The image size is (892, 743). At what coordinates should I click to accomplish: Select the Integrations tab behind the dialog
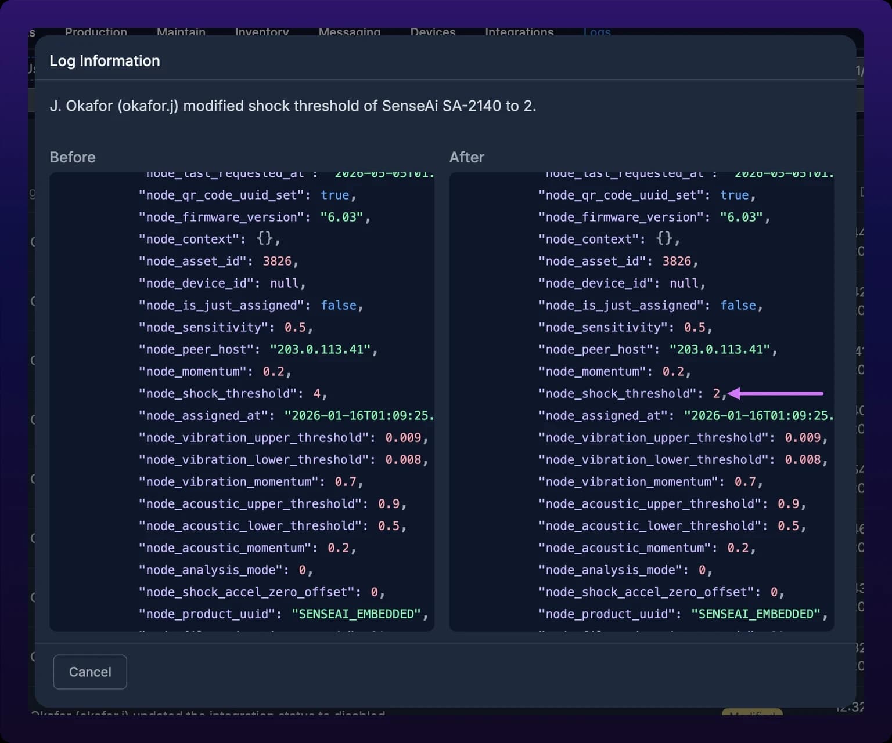[519, 32]
